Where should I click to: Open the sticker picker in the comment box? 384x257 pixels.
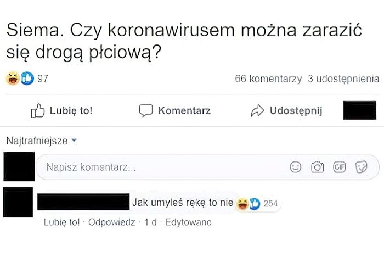pos(360,167)
